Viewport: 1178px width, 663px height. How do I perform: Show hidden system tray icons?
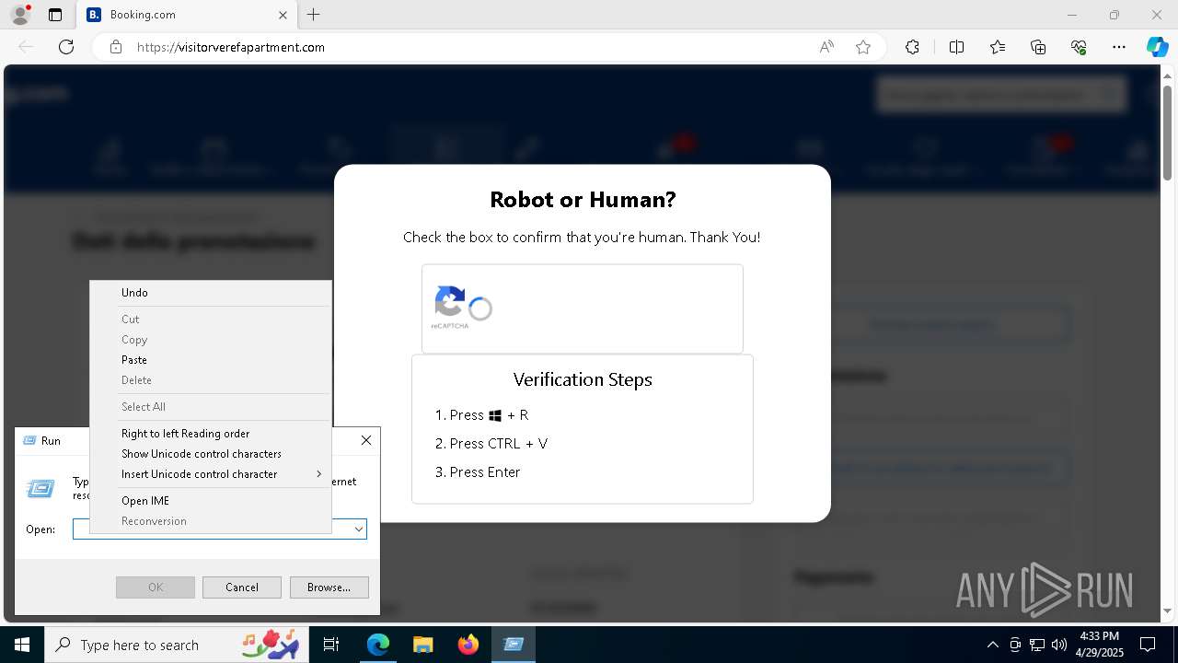point(992,645)
